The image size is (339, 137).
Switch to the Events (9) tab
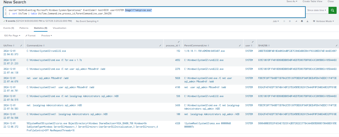tap(9, 28)
